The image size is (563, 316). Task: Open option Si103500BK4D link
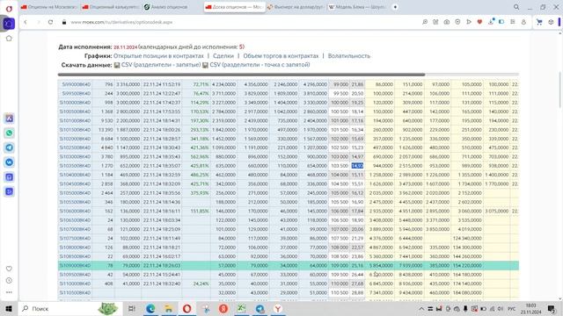[75, 166]
